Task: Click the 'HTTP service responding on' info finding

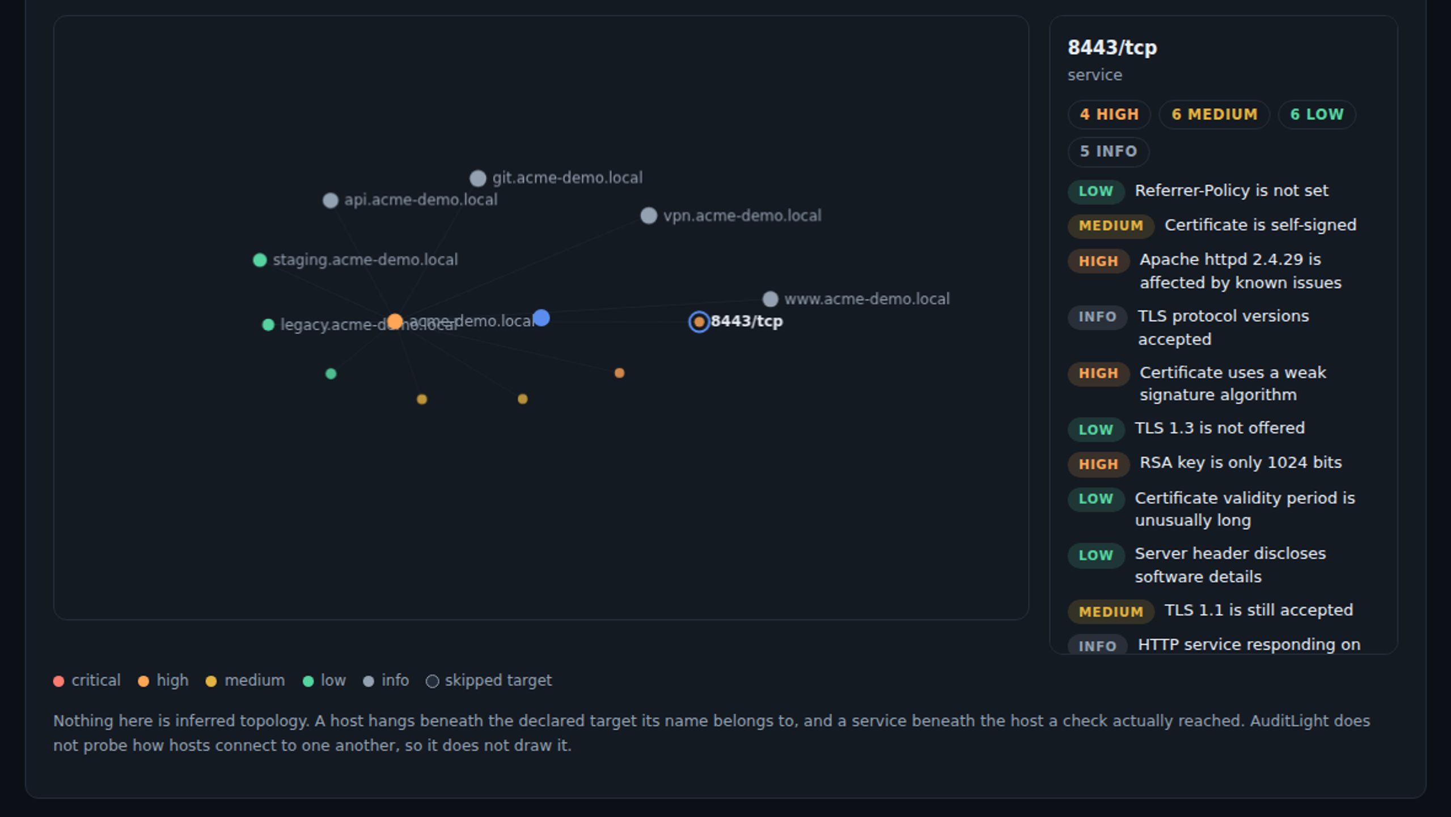Action: (1224, 645)
